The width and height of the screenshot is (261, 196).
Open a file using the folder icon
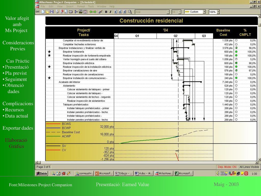pyautogui.click(x=47, y=12)
